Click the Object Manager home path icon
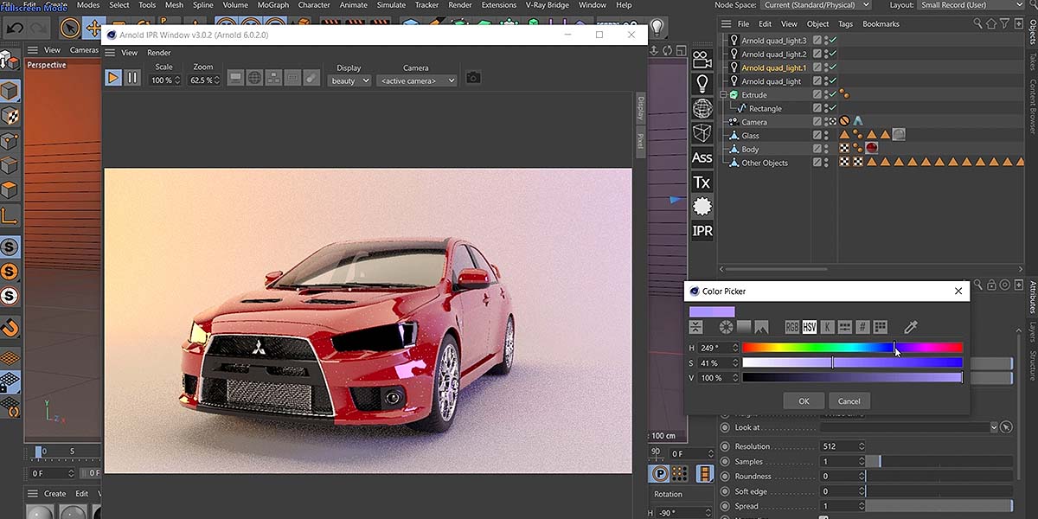This screenshot has width=1038, height=519. (x=990, y=24)
